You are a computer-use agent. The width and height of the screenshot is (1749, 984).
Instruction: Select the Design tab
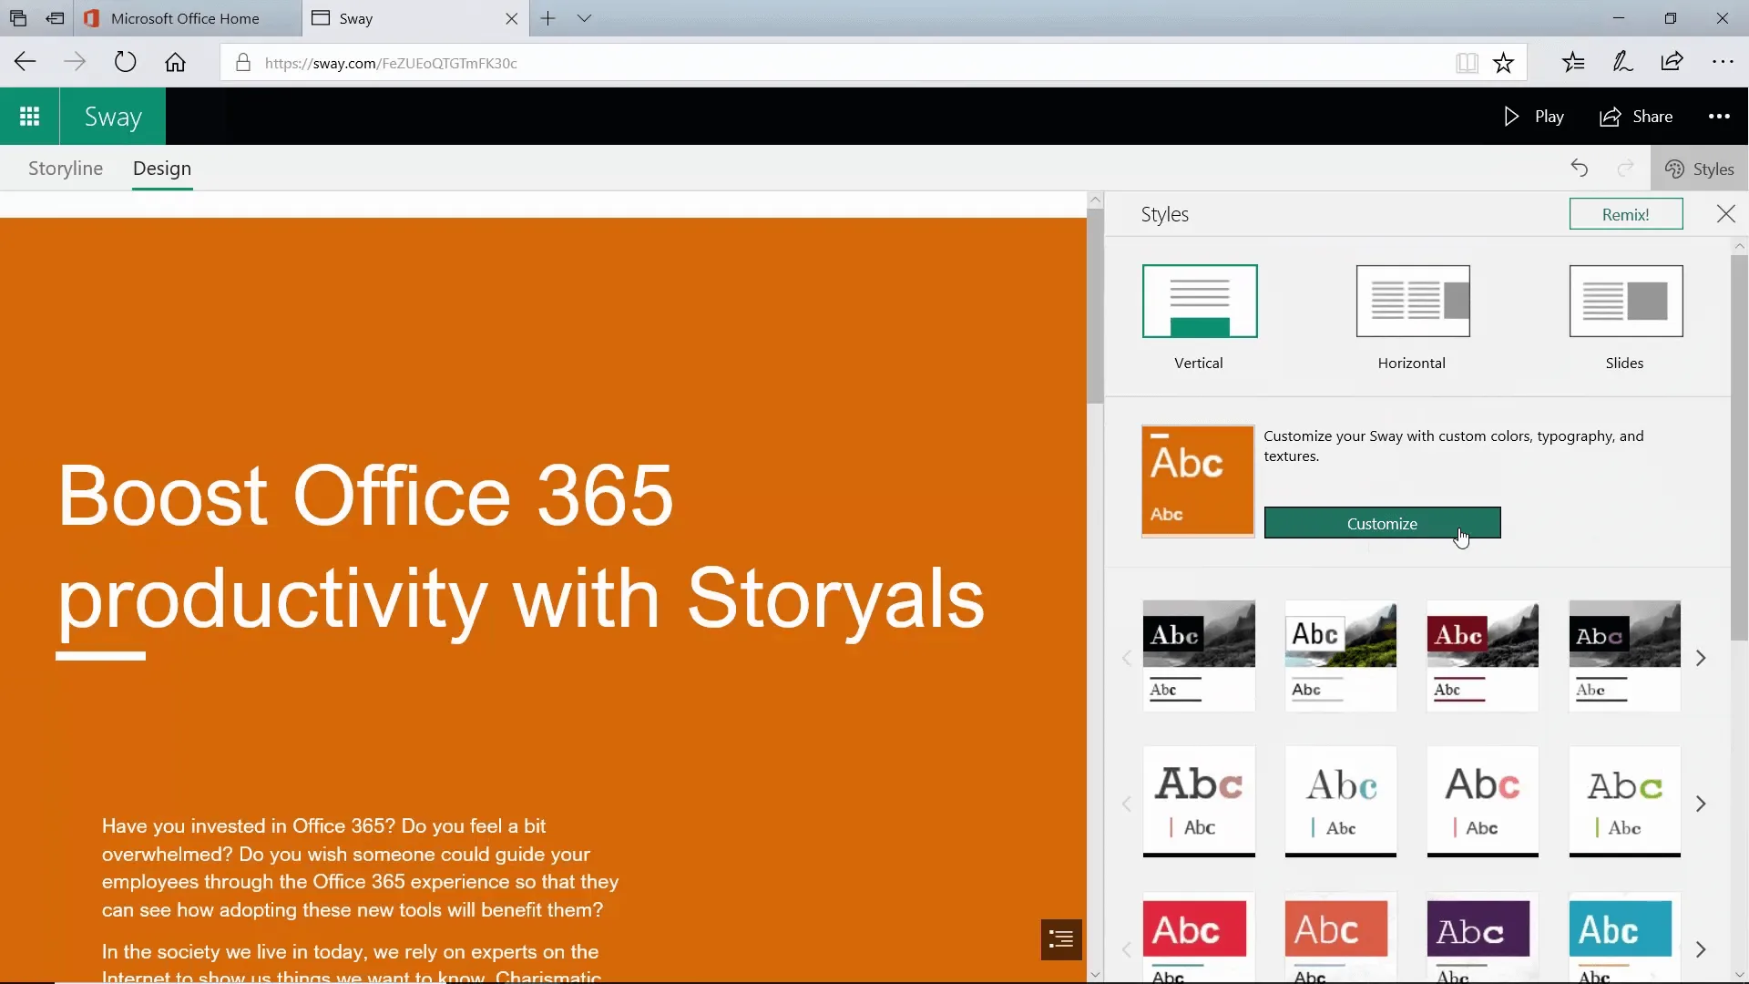pos(162,169)
